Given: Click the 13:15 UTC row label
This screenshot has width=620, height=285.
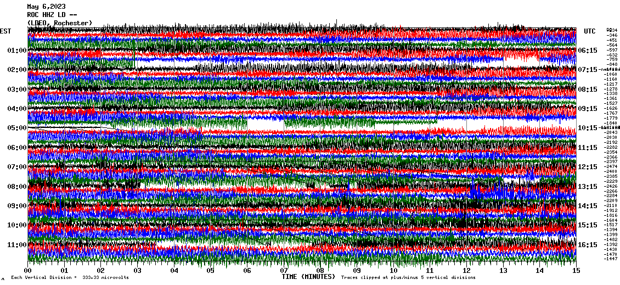Looking at the screenshot, I should (x=588, y=187).
